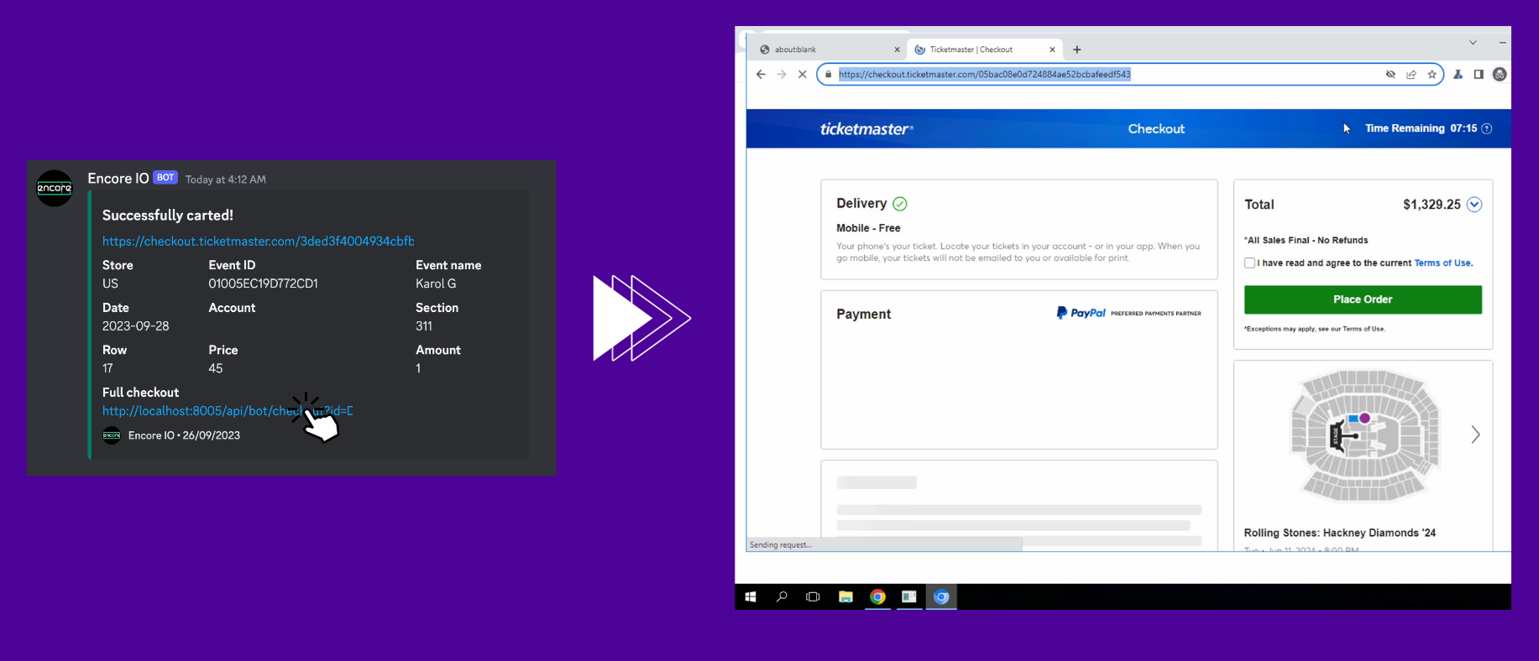Viewport: 1539px width, 661px height.
Task: Expand the order Total details
Action: pyautogui.click(x=1474, y=205)
